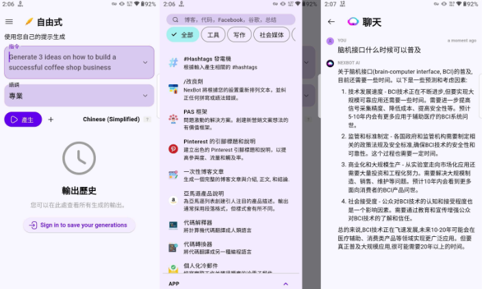
Task: Click the Pinterest 的引腳標題和說明 title
Action: pos(220,141)
